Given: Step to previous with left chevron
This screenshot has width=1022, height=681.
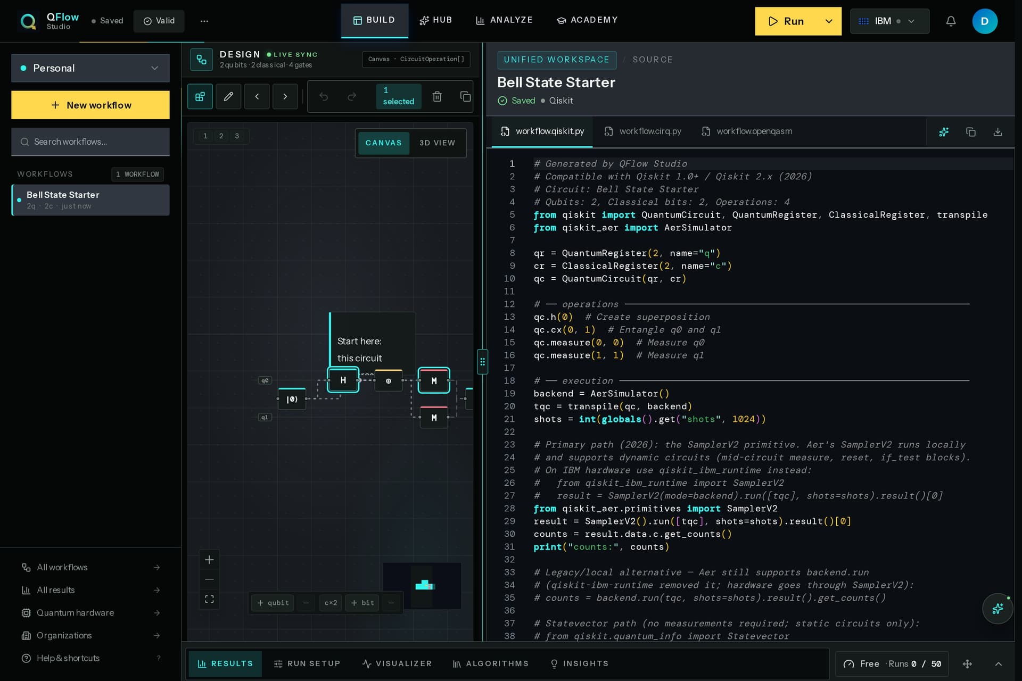Looking at the screenshot, I should (x=257, y=96).
